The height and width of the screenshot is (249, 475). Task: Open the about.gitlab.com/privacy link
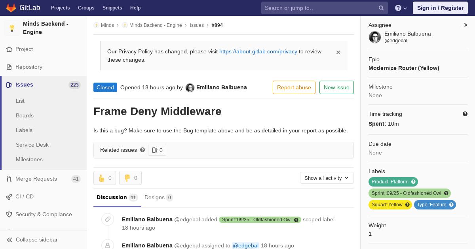tap(258, 51)
